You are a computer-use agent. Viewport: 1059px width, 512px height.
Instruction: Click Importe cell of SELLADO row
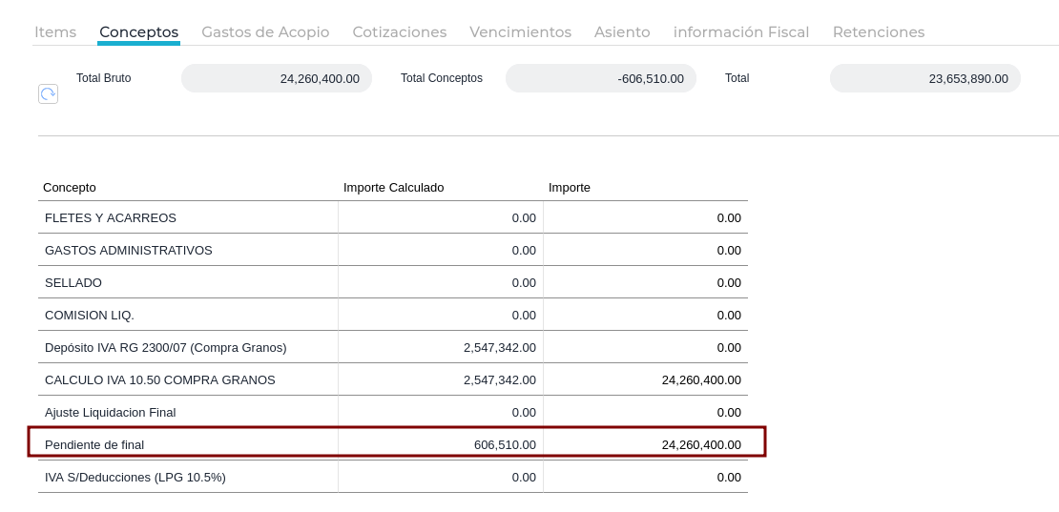pos(646,282)
